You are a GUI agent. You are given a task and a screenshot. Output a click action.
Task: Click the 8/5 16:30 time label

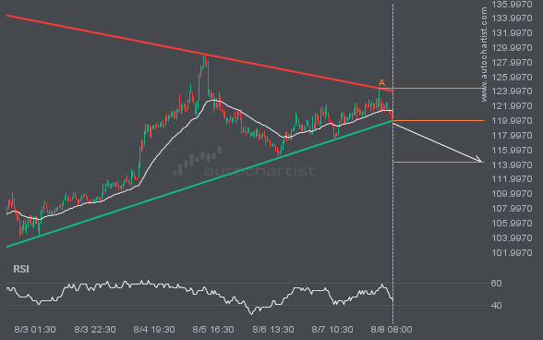click(213, 330)
